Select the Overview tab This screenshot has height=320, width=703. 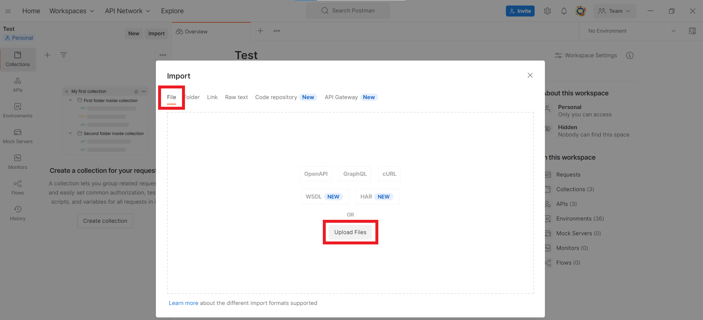point(211,32)
